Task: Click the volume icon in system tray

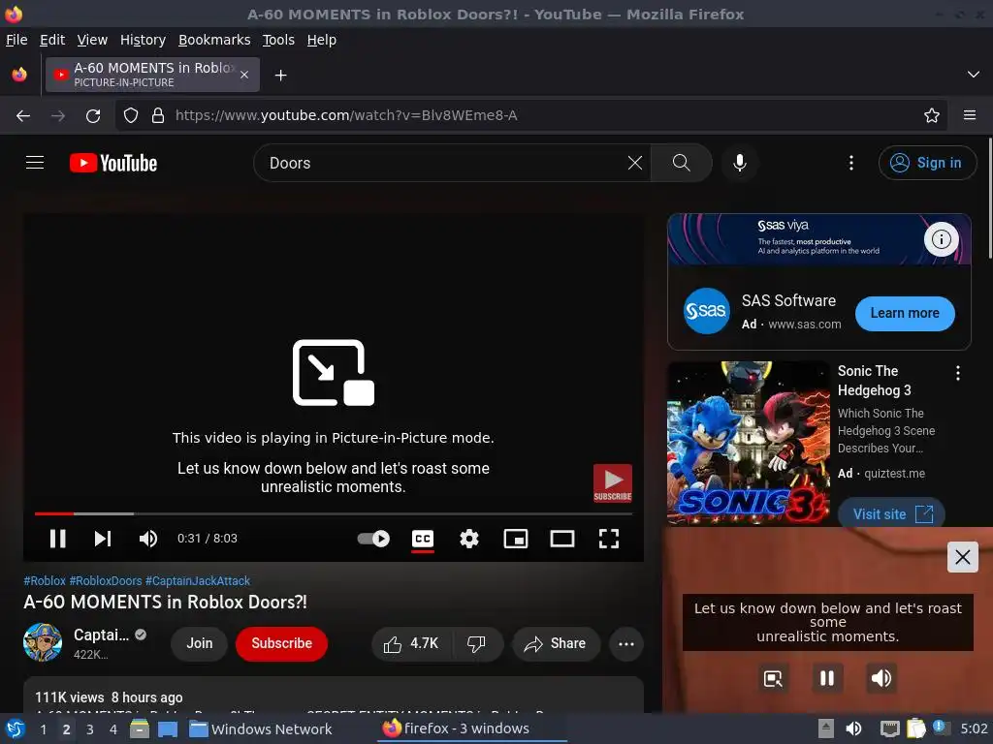Action: coord(853,728)
